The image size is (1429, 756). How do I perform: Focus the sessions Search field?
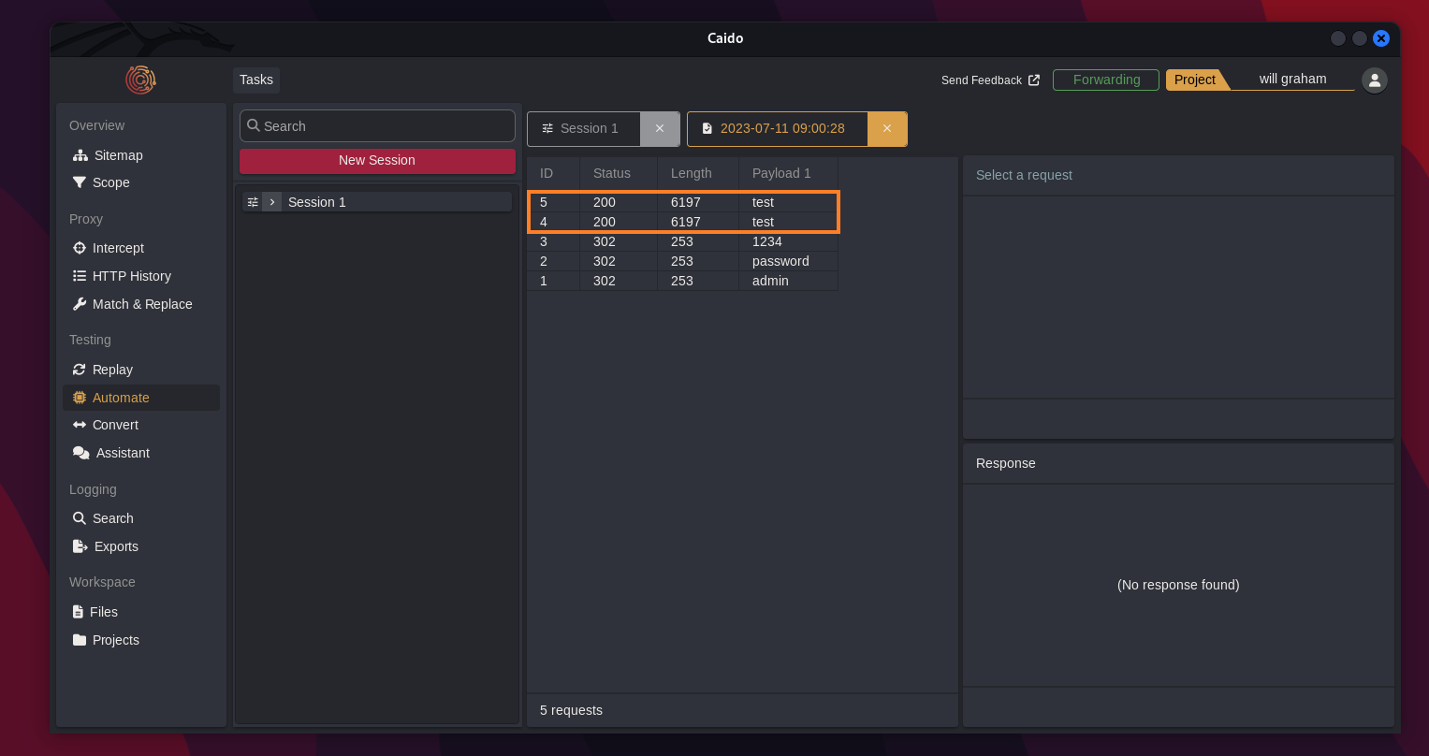[x=377, y=126]
